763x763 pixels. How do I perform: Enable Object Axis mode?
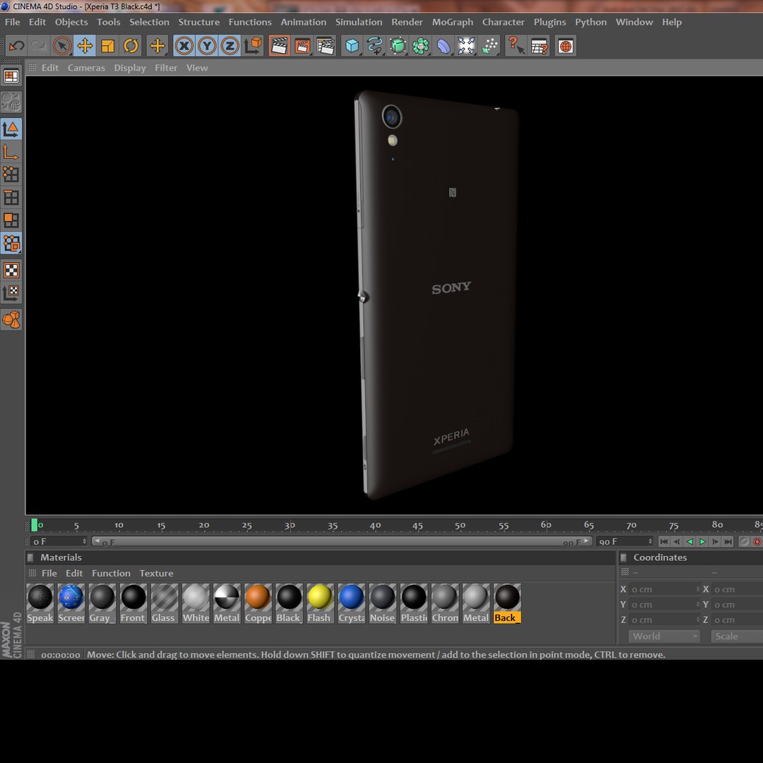tap(11, 153)
